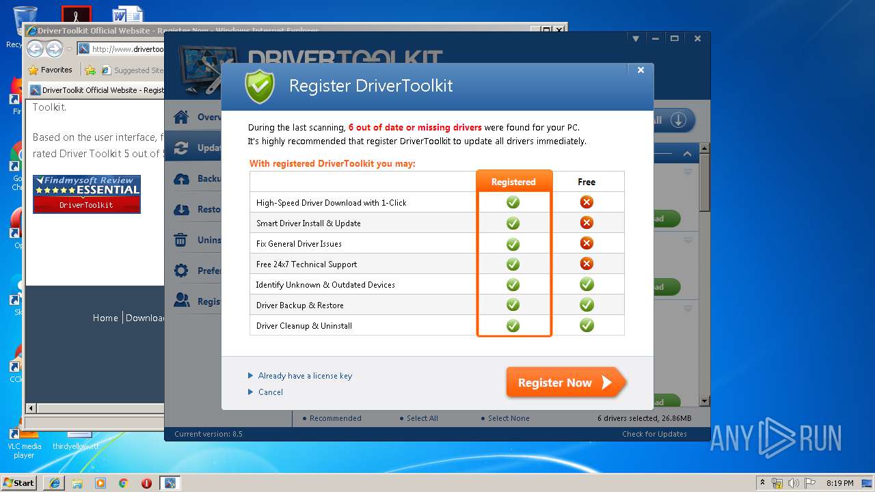The height and width of the screenshot is (492, 875).
Task: Click the Cancel link in the register dialog
Action: coord(271,392)
